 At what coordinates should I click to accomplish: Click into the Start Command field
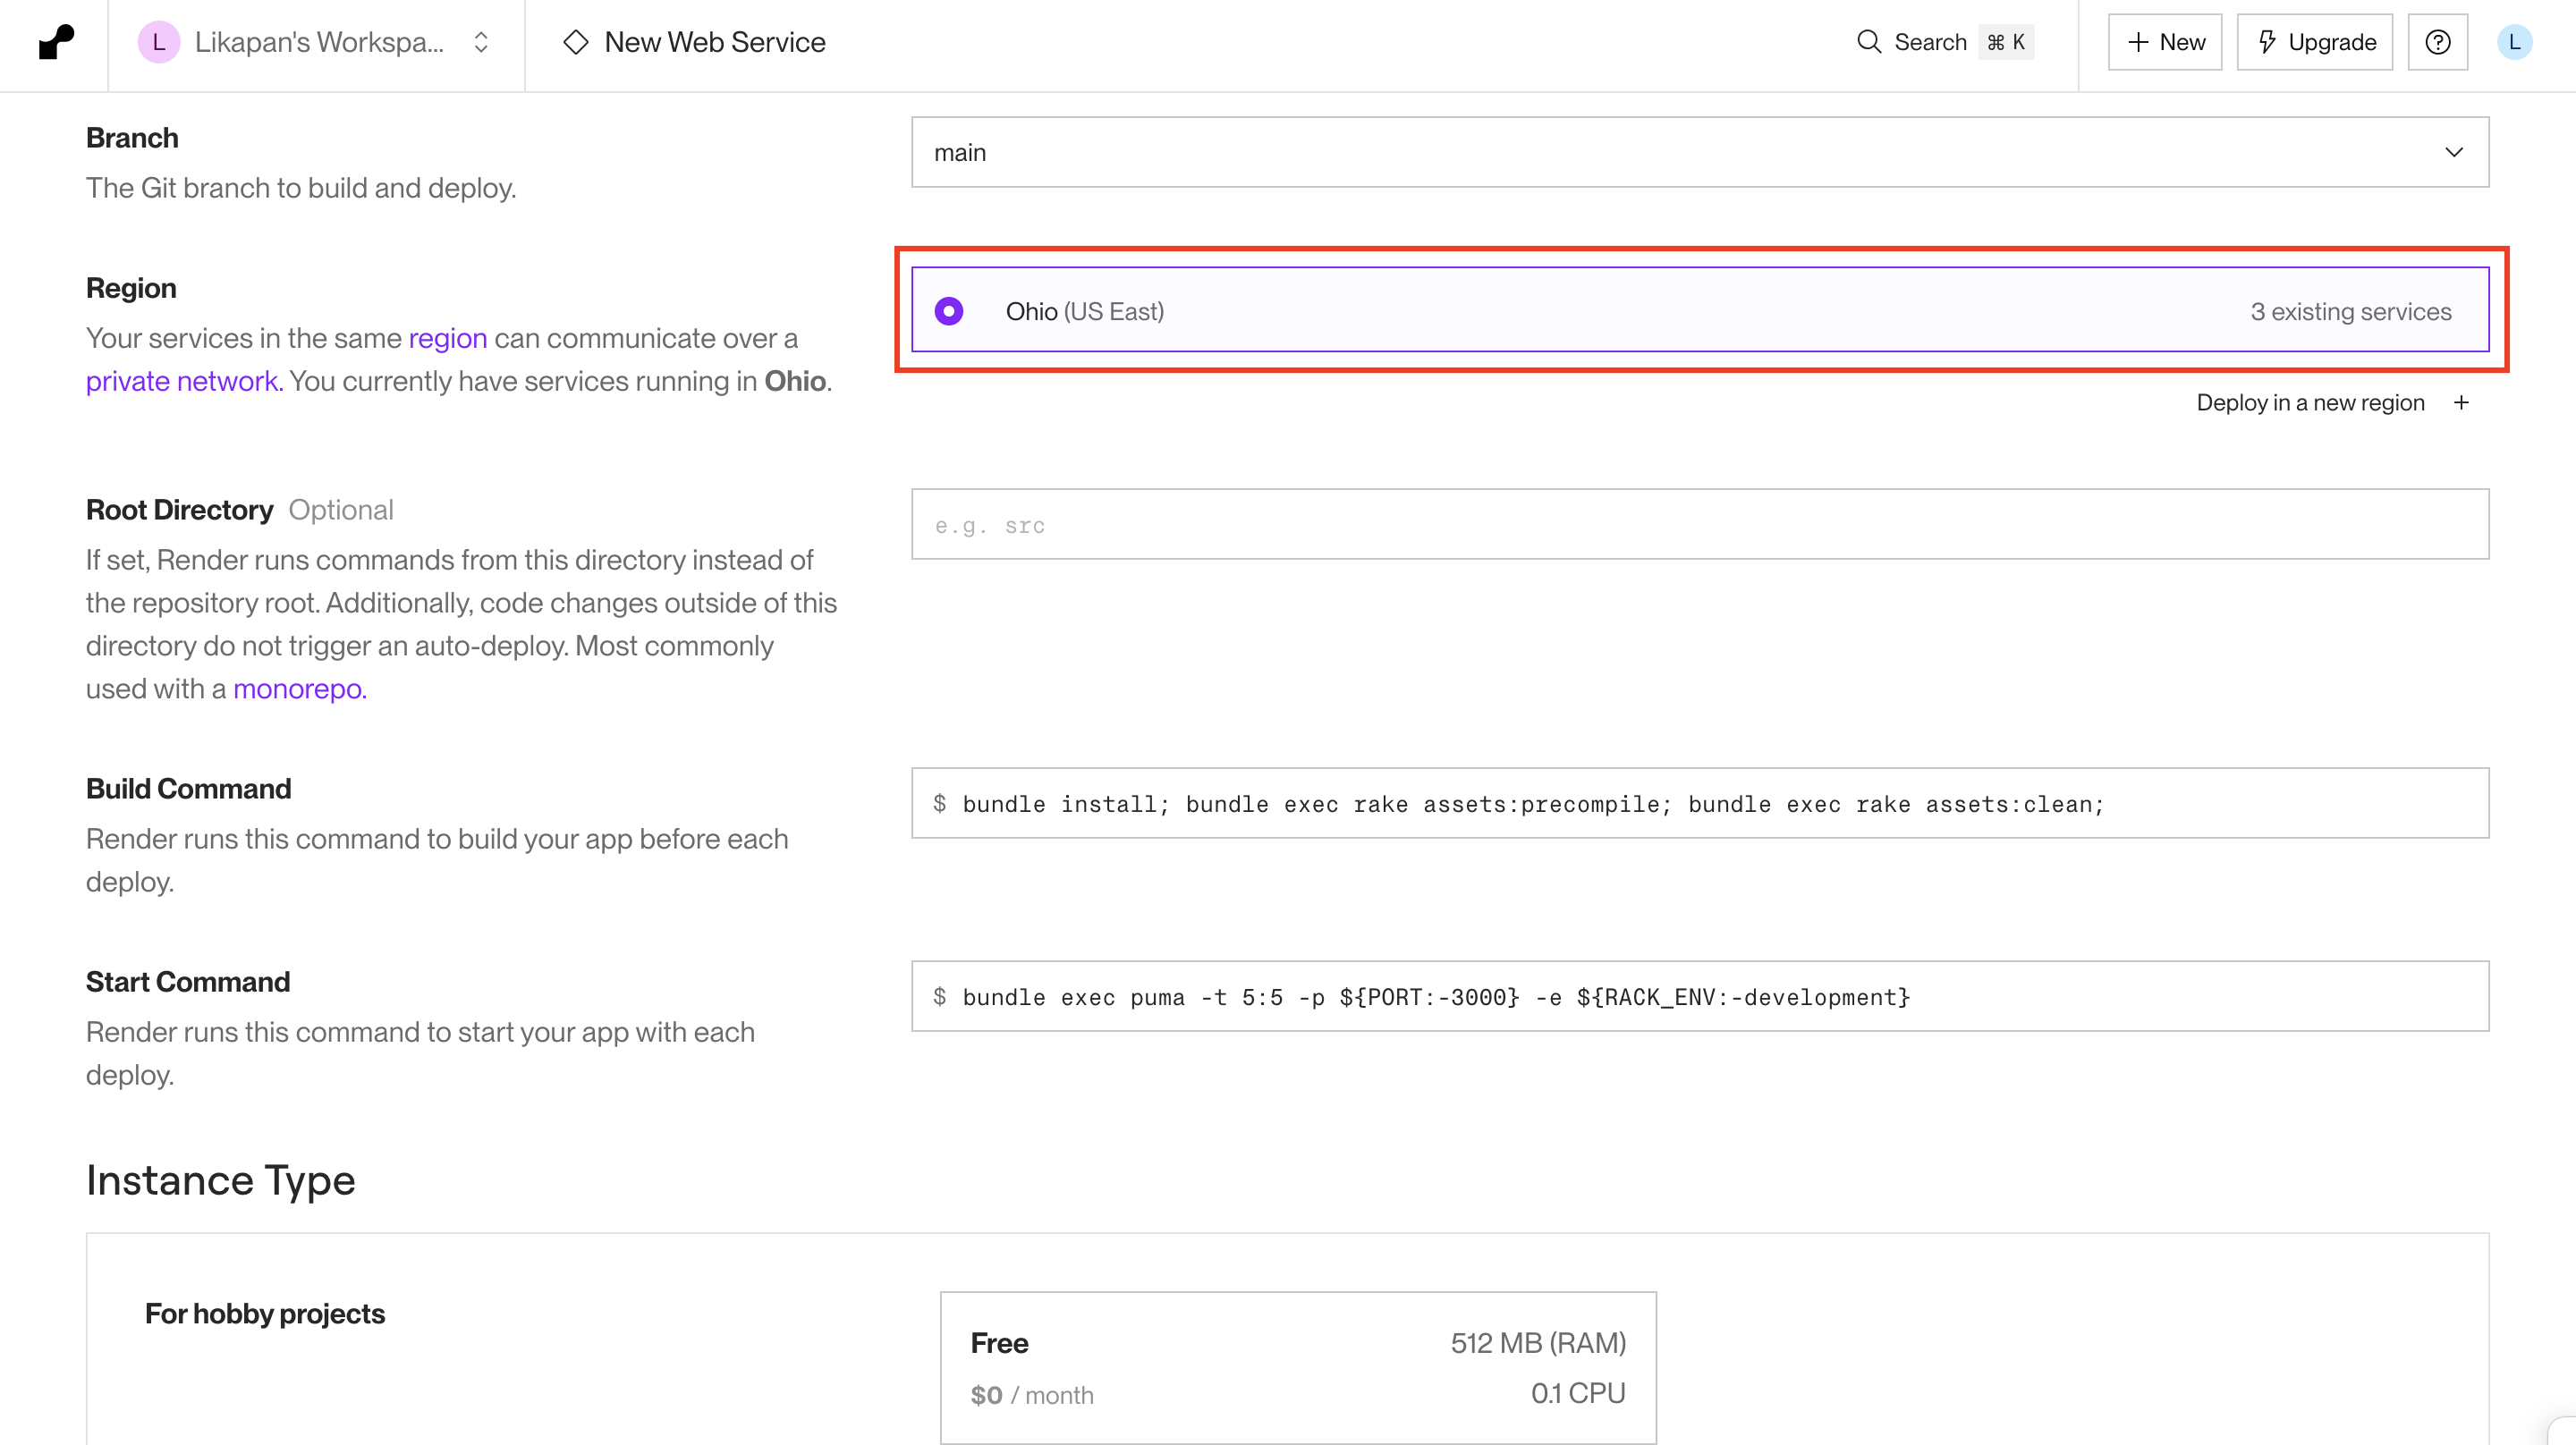point(1699,997)
